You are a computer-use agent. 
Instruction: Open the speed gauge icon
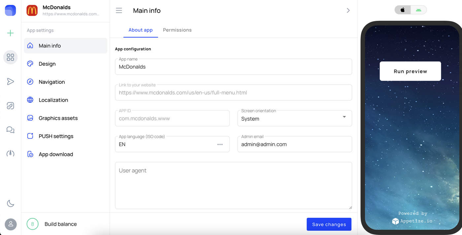(x=11, y=153)
